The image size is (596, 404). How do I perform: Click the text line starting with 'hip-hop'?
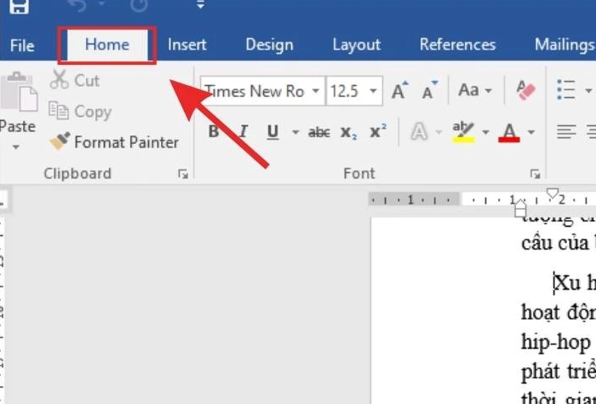[557, 343]
